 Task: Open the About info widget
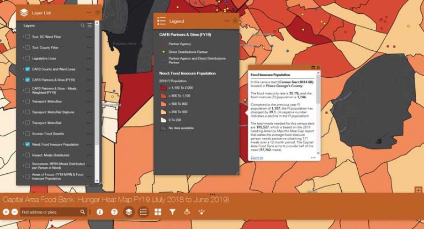[100, 212]
